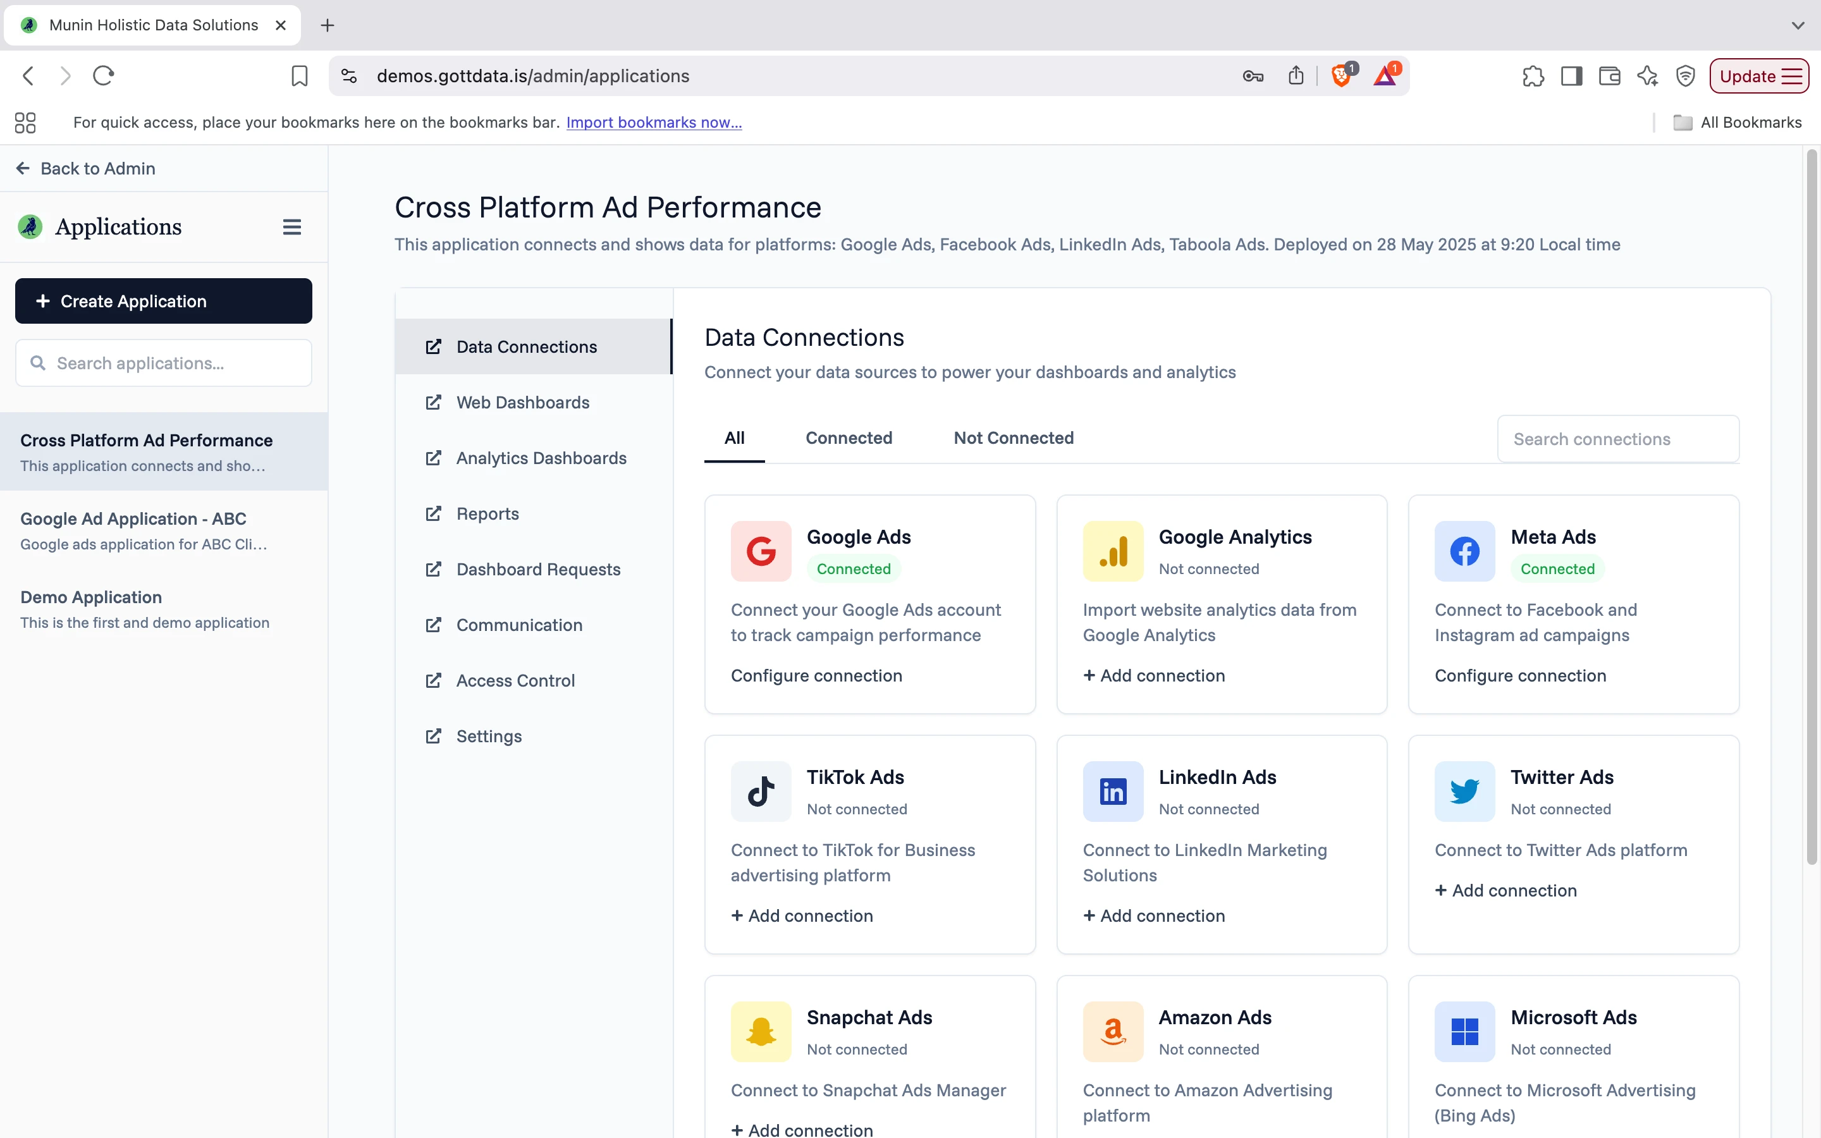Open the Applications sidebar hamburger menu
The width and height of the screenshot is (1821, 1138).
[x=292, y=226]
